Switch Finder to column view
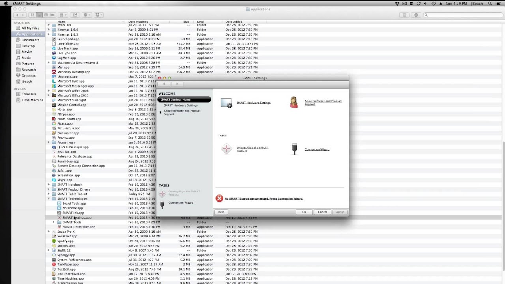The image size is (505, 284). tap(46, 15)
